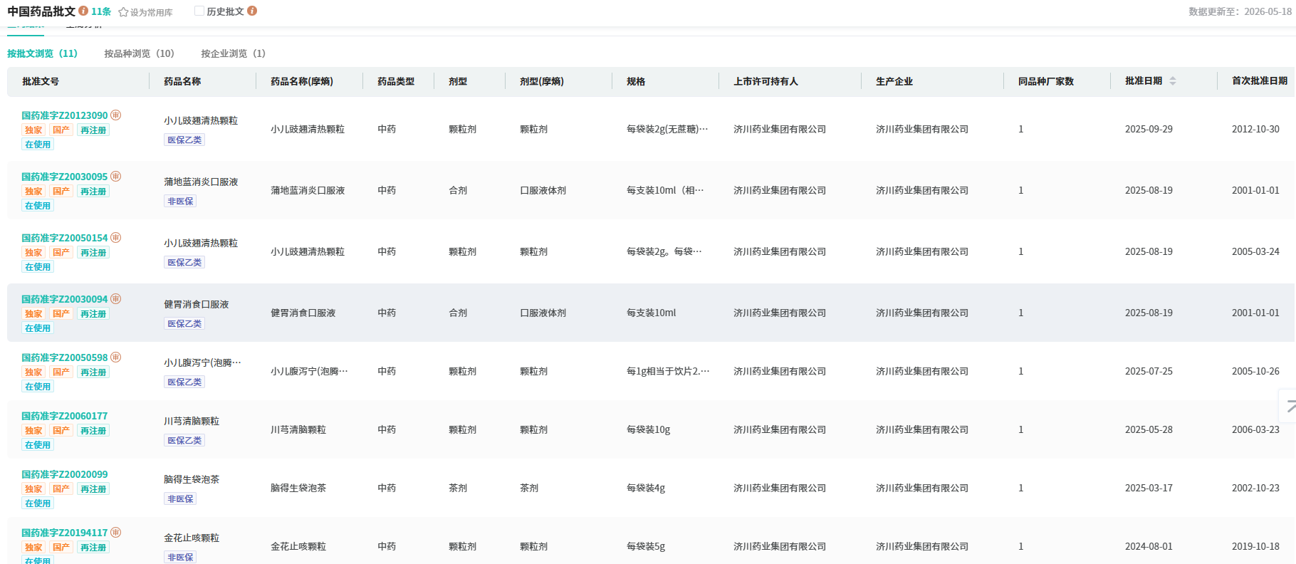The height and width of the screenshot is (564, 1296).
Task: Click 口服液体剂 in the 蒲地蓝消炎口服液 row
Action: coord(543,190)
